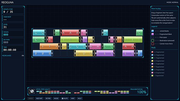Viewport: 180px width, 101px height.
Task: Click the Cannot move there legend swatch
Action: pyautogui.click(x=153, y=44)
